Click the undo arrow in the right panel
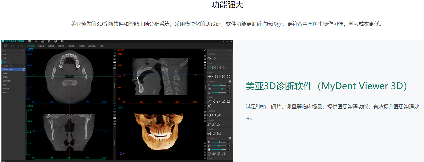 209,58
